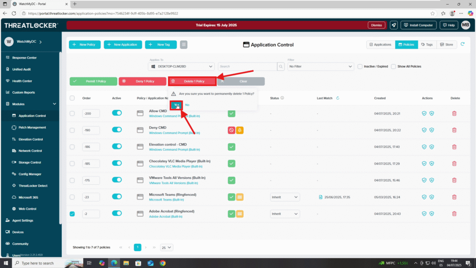Refresh the Last Match column icon

(337, 98)
